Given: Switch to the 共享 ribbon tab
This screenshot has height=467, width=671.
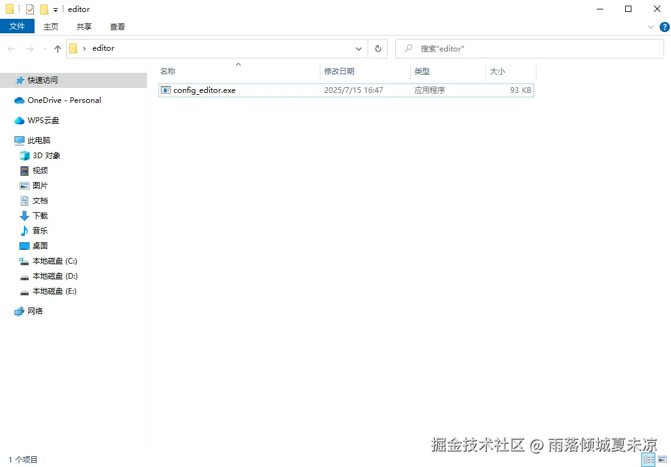Looking at the screenshot, I should 84,26.
